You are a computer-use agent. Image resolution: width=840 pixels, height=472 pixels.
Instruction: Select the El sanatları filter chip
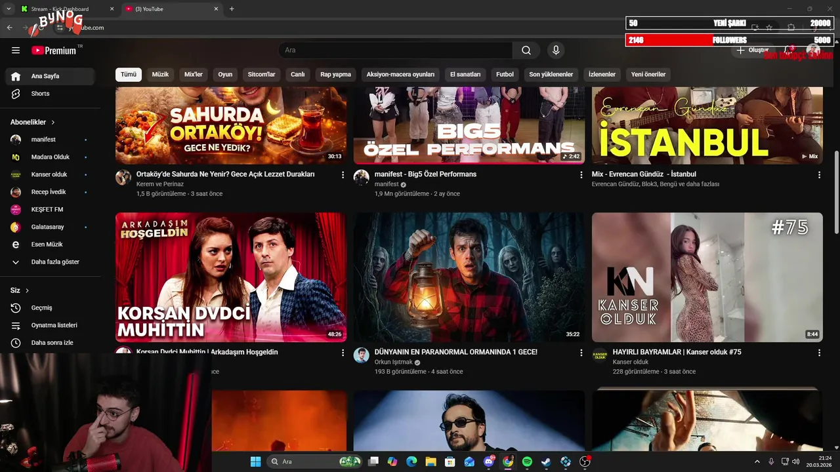pyautogui.click(x=465, y=75)
